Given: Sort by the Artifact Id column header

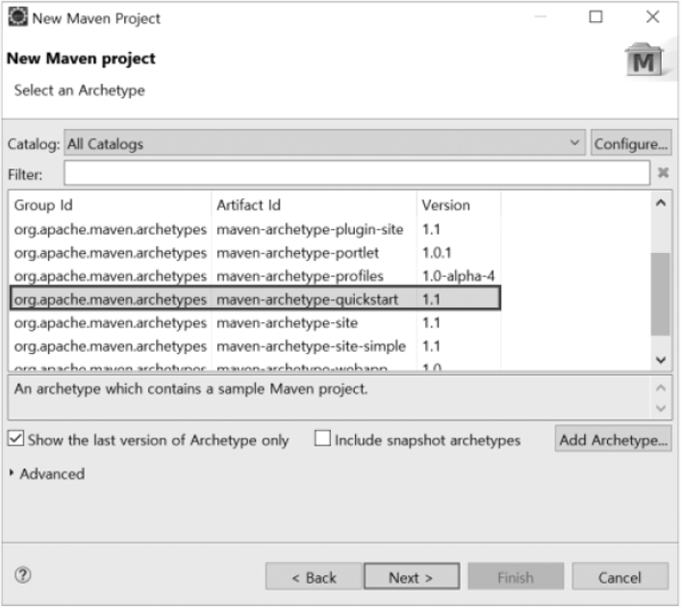Looking at the screenshot, I should [314, 205].
